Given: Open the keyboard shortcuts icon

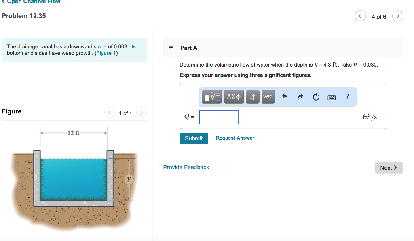Looking at the screenshot, I should pos(332,97).
